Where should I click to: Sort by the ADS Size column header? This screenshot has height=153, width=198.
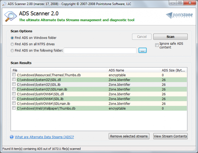173,70
